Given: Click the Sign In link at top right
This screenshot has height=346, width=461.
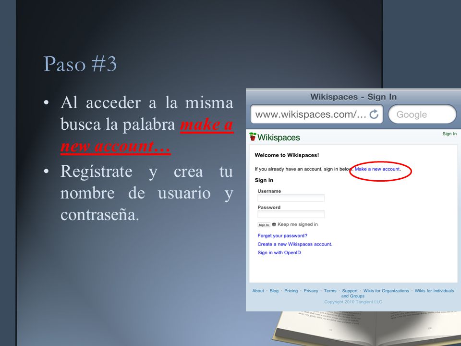Looking at the screenshot, I should click(x=449, y=134).
